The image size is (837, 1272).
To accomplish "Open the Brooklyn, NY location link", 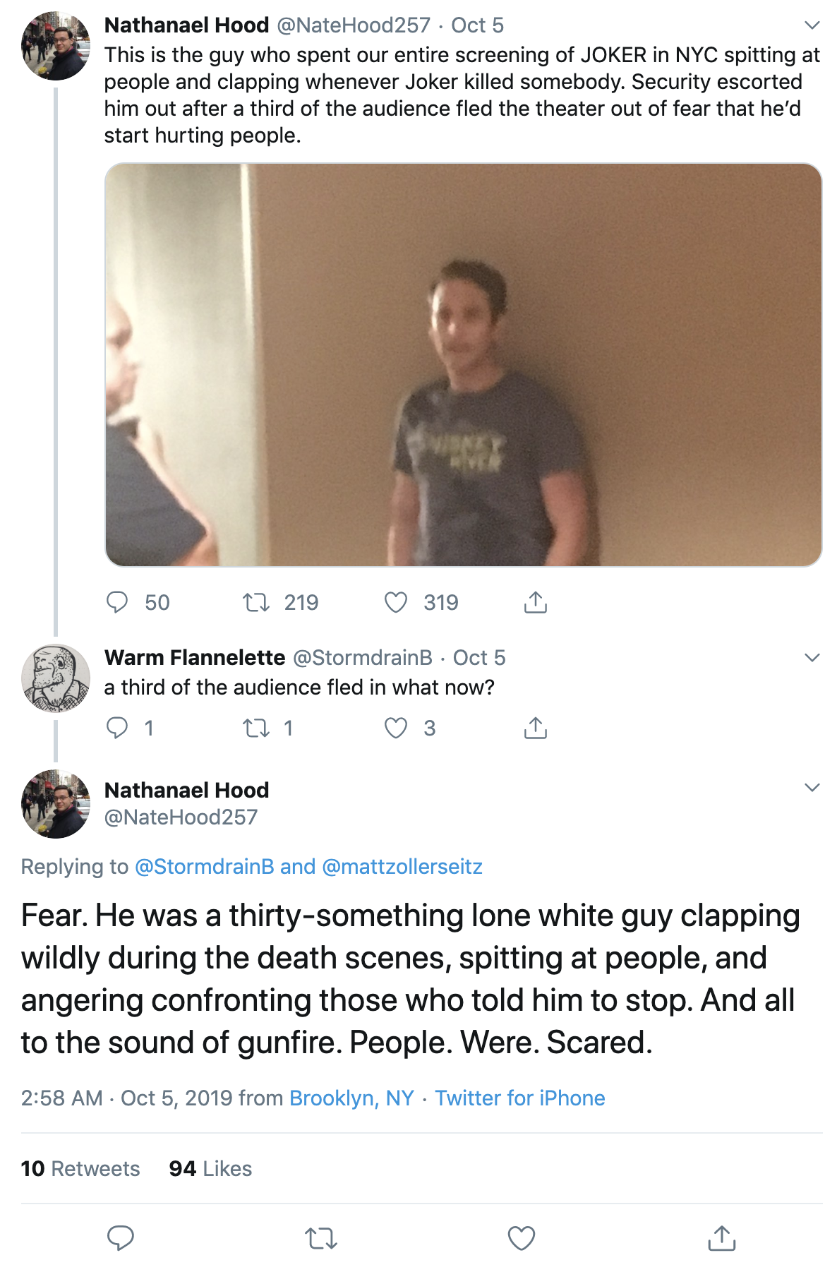I will (x=351, y=1098).
